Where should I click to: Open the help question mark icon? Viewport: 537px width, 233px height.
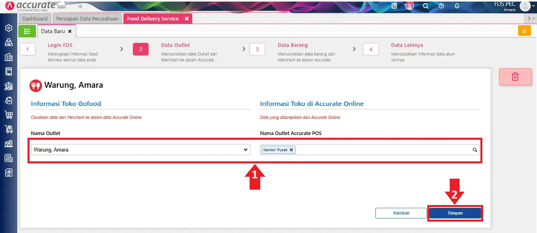[x=441, y=6]
